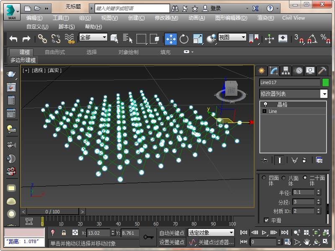Click the 自动关键点 button

point(172,233)
